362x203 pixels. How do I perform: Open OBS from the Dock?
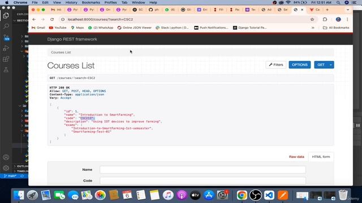click(x=255, y=195)
